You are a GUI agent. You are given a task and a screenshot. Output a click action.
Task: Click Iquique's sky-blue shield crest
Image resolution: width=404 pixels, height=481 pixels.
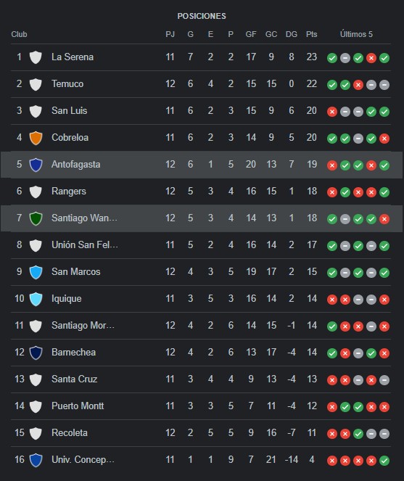tap(36, 299)
